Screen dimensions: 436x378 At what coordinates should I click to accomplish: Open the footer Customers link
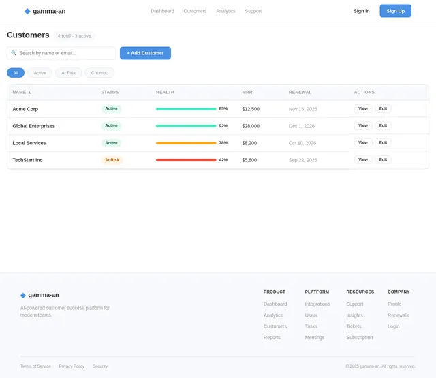[275, 326]
